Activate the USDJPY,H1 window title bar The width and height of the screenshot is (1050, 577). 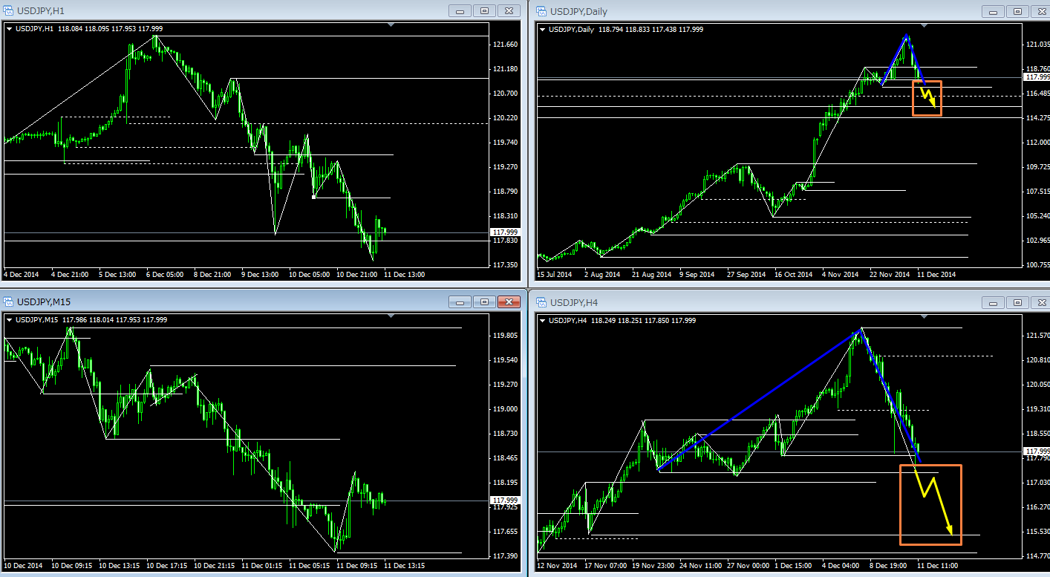(223, 11)
